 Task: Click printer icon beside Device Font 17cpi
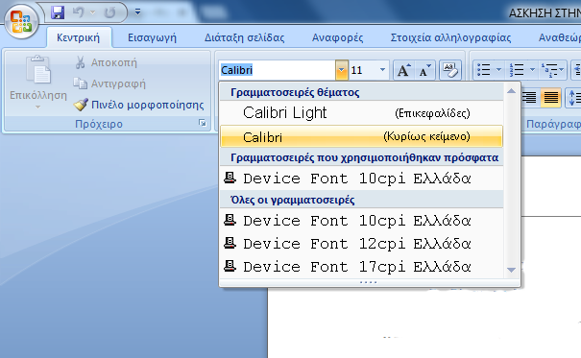(x=230, y=266)
